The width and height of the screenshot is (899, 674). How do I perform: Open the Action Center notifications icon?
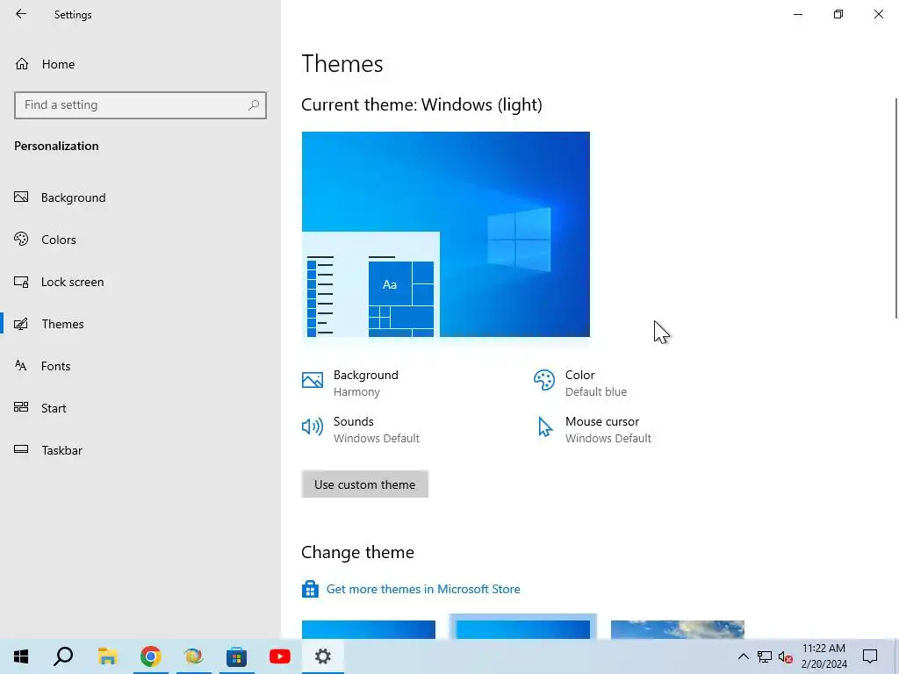[x=870, y=656]
